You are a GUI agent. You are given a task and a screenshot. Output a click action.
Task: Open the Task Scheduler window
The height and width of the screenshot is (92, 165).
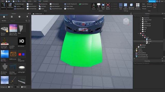point(55,6)
